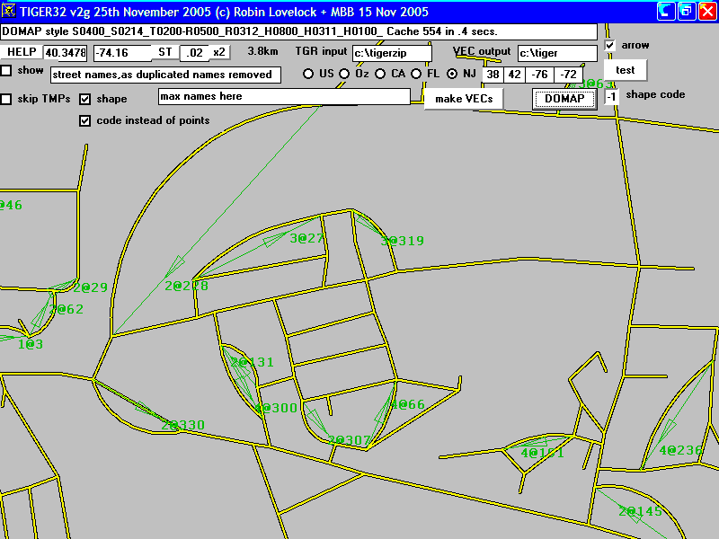Screen dimensions: 719x539
Task: Click the test button
Action: coord(625,70)
